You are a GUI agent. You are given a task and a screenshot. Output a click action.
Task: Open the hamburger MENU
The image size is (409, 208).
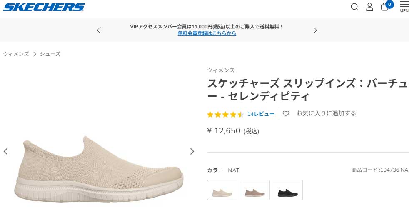[404, 7]
